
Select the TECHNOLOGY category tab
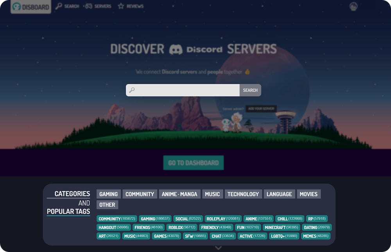(x=243, y=194)
